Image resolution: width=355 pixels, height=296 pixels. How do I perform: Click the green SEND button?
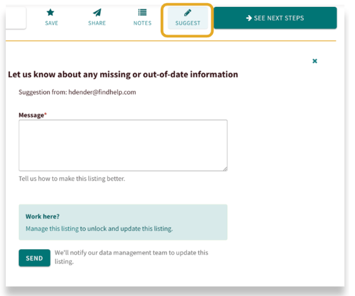35,258
